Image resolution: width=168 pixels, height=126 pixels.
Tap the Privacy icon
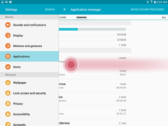click(8, 103)
